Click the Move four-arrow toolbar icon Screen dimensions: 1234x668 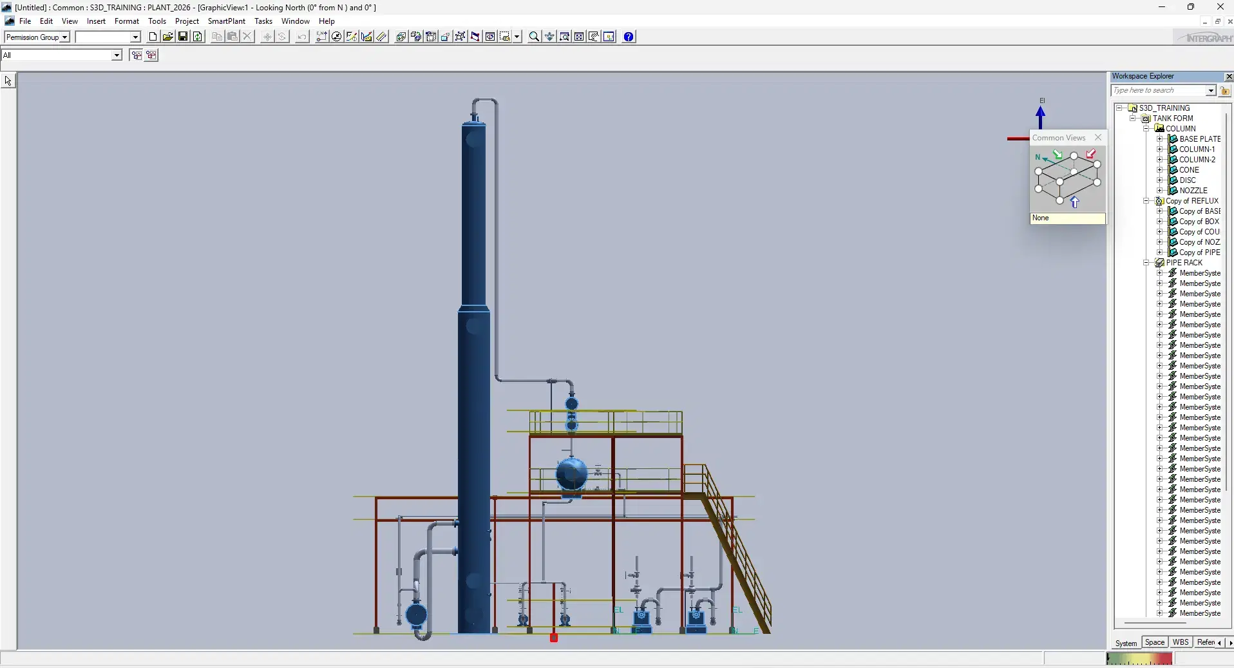point(267,37)
